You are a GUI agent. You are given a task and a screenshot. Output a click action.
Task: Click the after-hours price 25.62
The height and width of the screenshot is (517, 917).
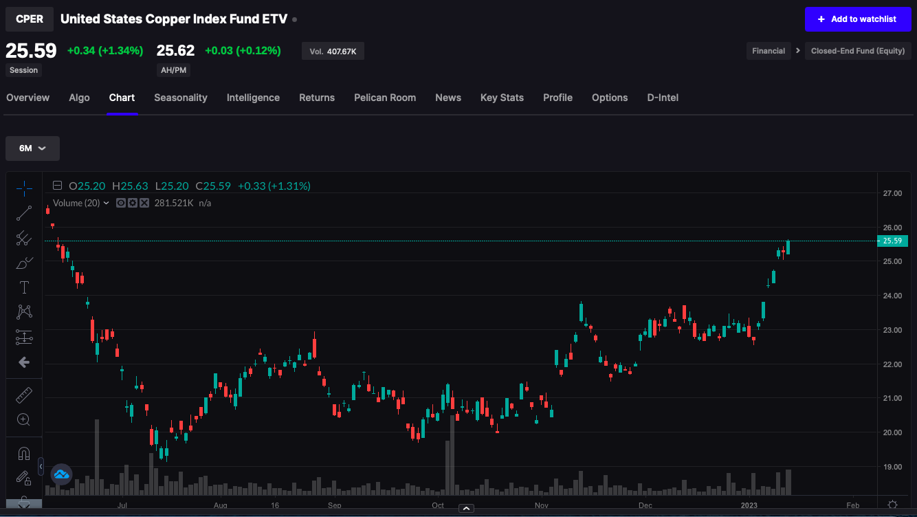[x=175, y=50]
